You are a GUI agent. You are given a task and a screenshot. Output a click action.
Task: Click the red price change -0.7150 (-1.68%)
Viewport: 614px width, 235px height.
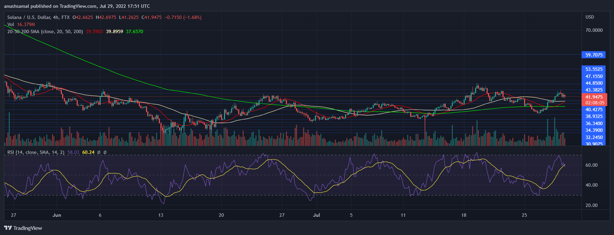[x=183, y=17]
